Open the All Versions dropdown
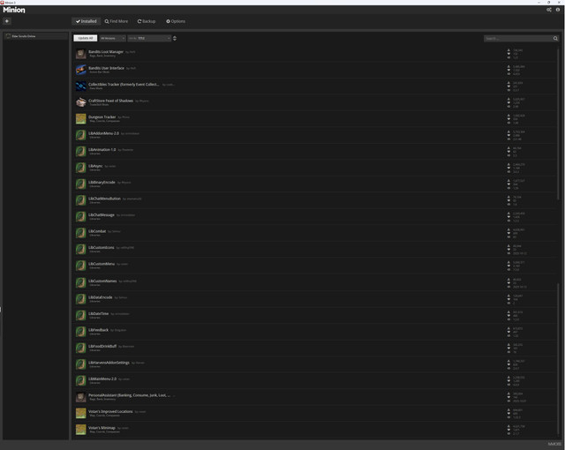 point(112,38)
